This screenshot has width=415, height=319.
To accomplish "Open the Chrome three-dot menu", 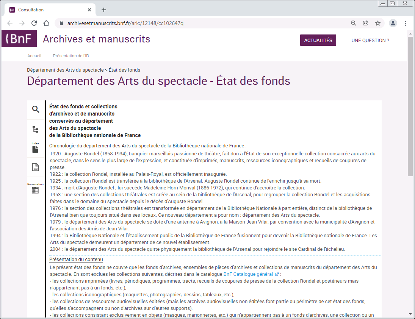I will tap(405, 23).
